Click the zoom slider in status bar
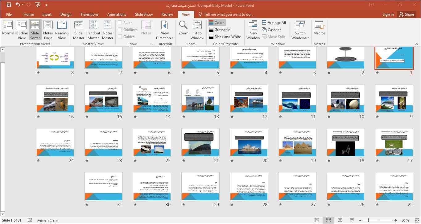The width and height of the screenshot is (421, 224). pos(369,220)
